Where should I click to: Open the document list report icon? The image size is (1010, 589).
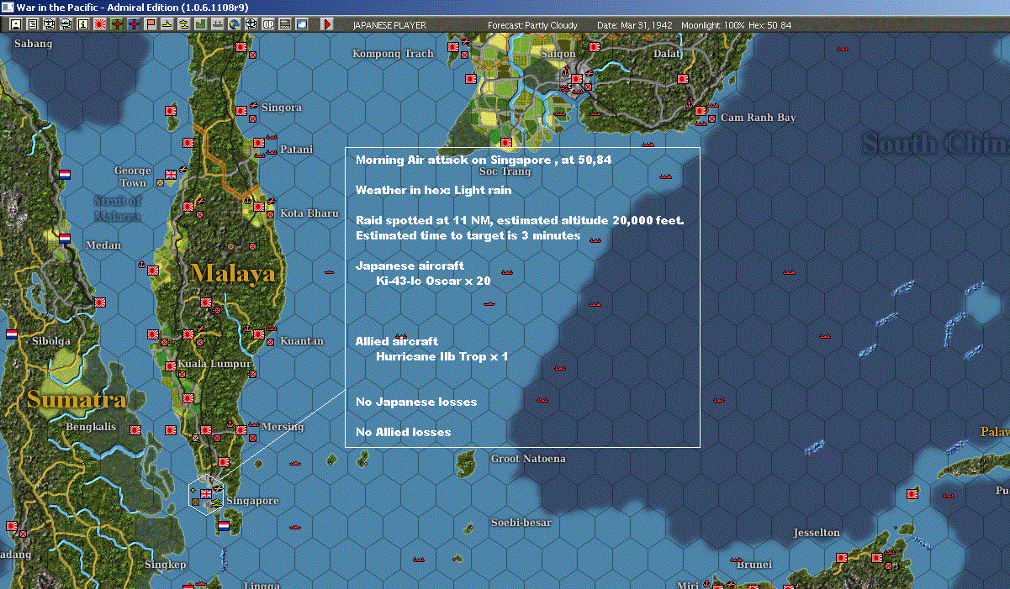click(x=33, y=24)
